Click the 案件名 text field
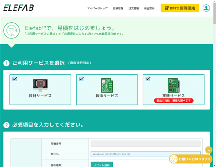 click(145, 154)
